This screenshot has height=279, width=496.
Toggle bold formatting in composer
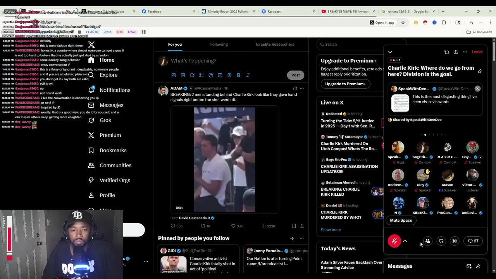(239, 75)
